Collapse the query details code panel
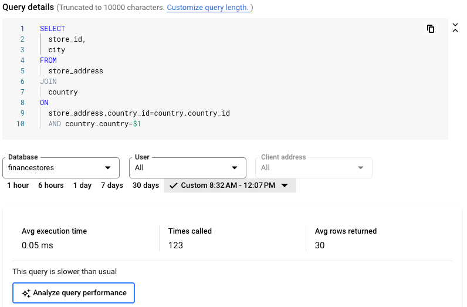 [x=455, y=28]
